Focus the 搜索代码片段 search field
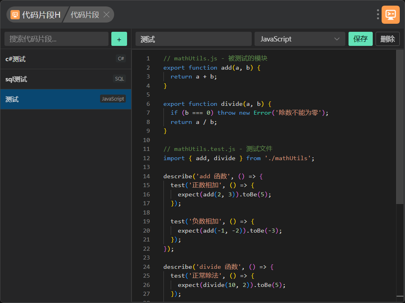 click(56, 39)
